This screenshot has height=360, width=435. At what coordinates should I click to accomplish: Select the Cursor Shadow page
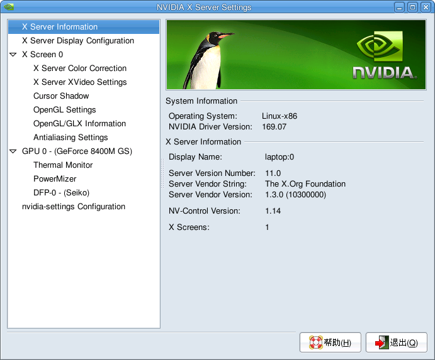[x=61, y=96]
